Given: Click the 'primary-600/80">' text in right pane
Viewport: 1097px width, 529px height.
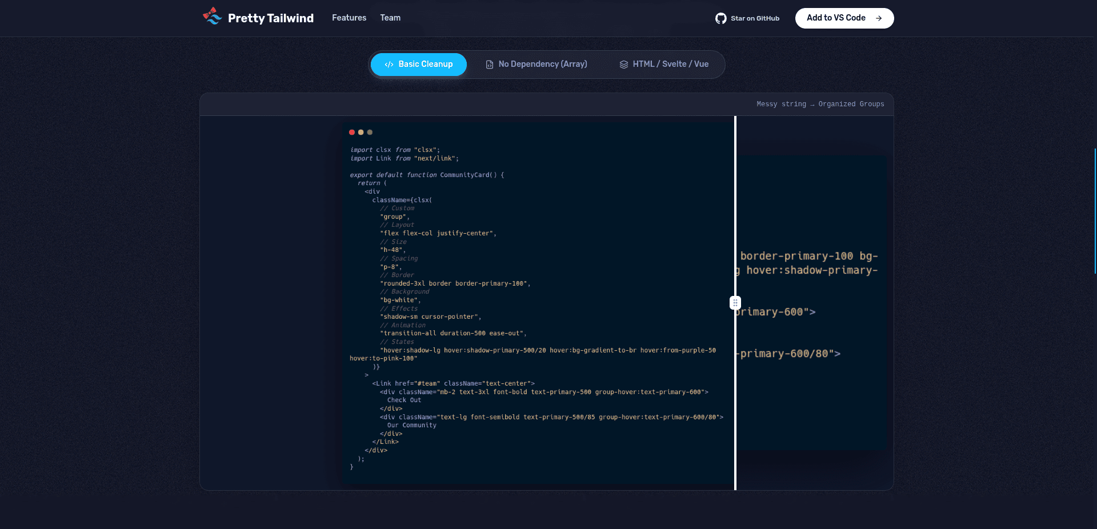Looking at the screenshot, I should click(x=790, y=354).
